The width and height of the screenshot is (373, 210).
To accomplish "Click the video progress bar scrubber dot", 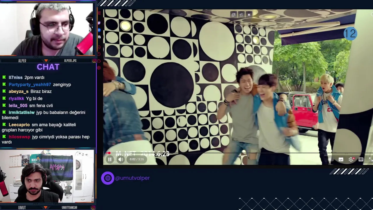I will click(109, 153).
